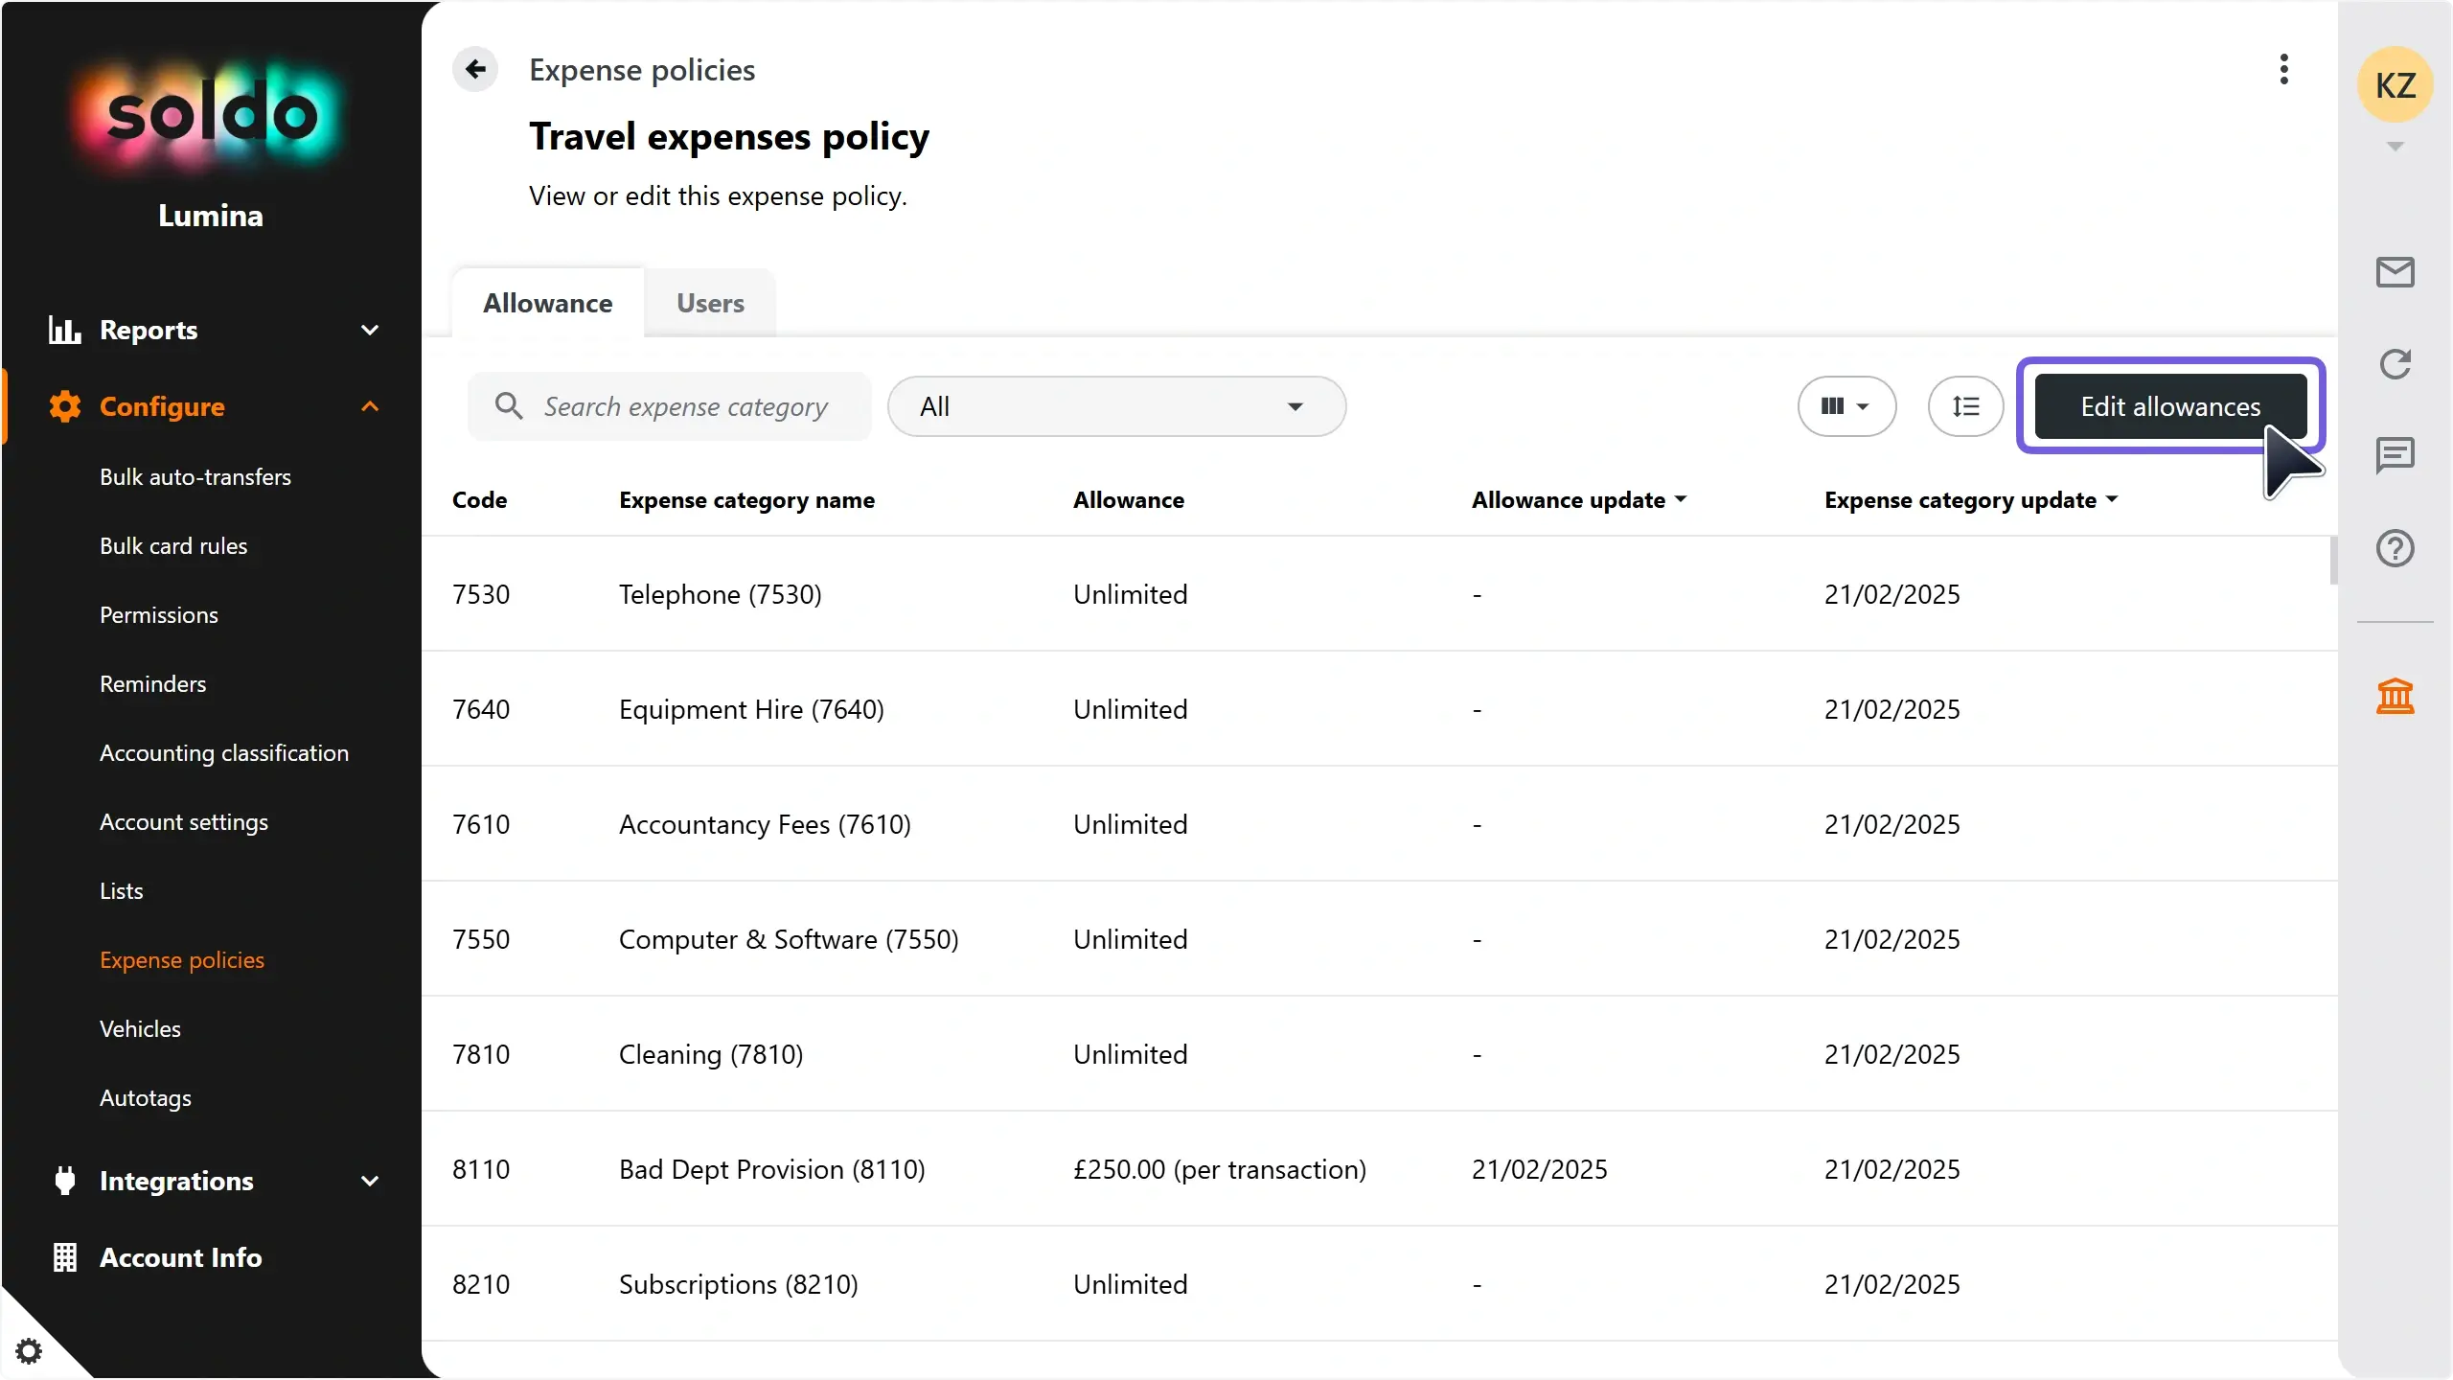Click code 7530 cell
Image resolution: width=2453 pixels, height=1380 pixels.
coord(481,594)
